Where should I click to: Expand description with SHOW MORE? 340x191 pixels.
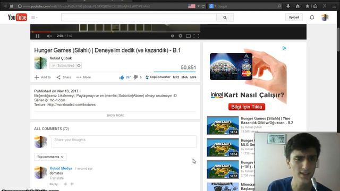coord(115,116)
